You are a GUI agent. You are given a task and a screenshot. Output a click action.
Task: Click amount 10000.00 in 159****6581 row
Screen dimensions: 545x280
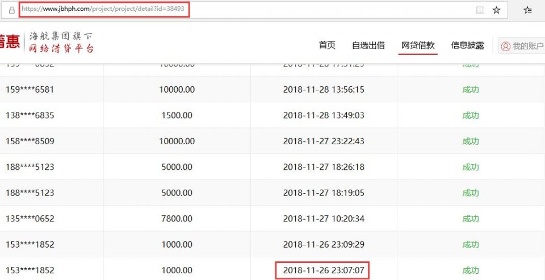(x=177, y=89)
